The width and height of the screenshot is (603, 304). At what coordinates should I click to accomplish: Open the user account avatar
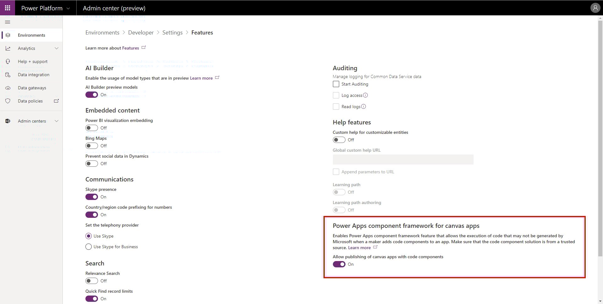595,8
